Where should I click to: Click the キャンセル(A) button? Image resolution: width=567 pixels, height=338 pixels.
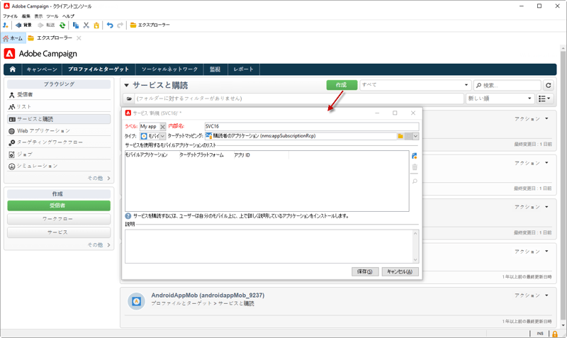[400, 271]
